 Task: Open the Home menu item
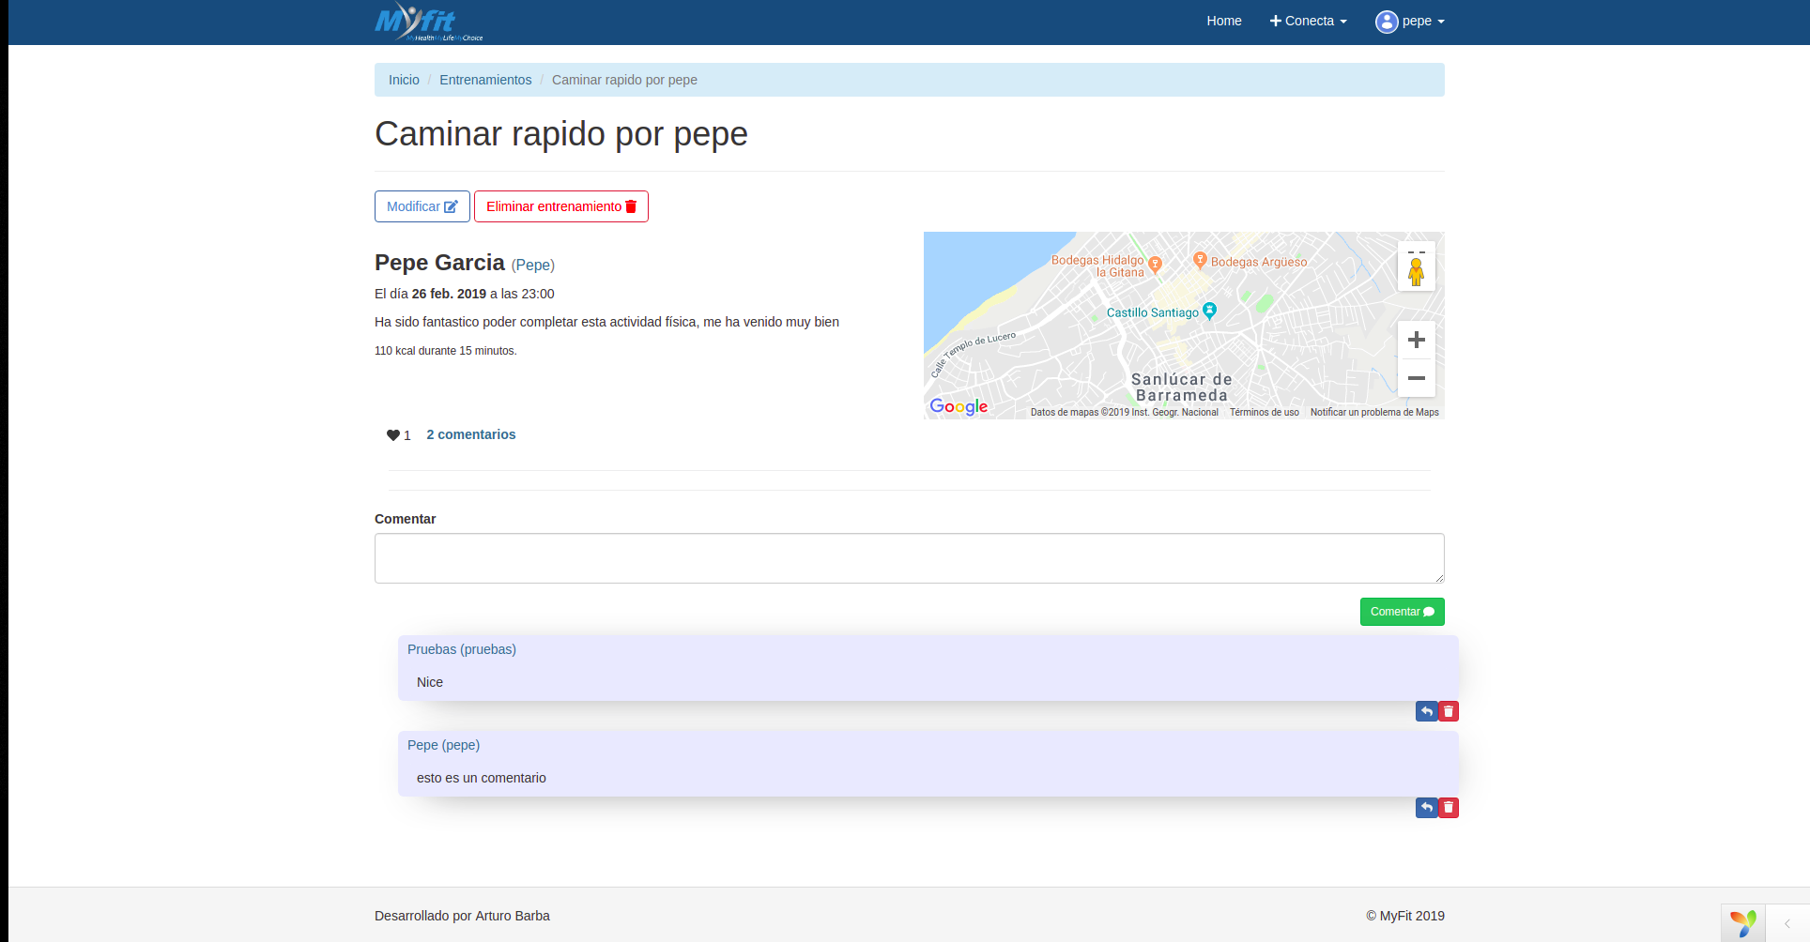1223,21
